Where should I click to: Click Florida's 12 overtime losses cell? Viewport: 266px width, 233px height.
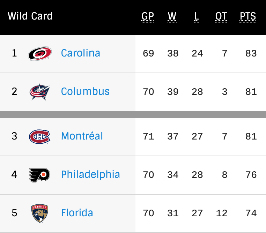click(x=222, y=213)
